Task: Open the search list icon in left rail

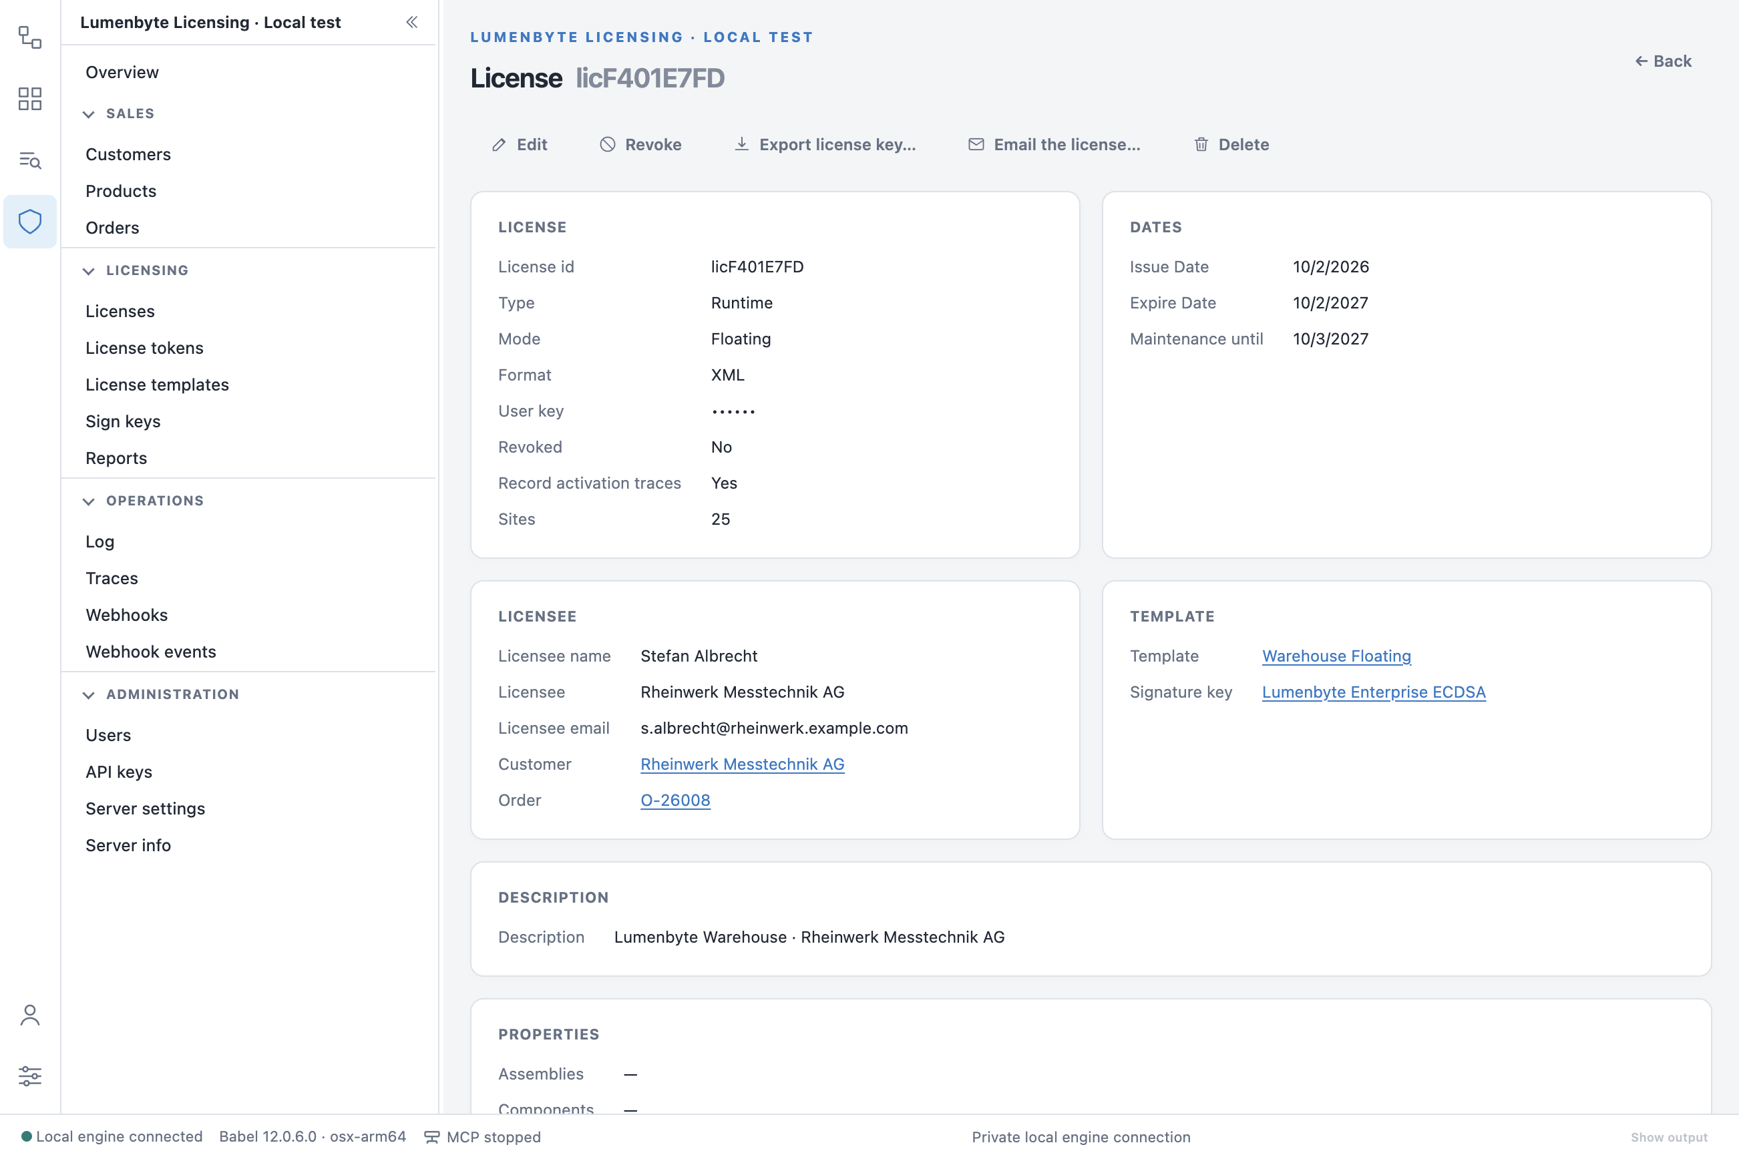Action: coord(29,160)
